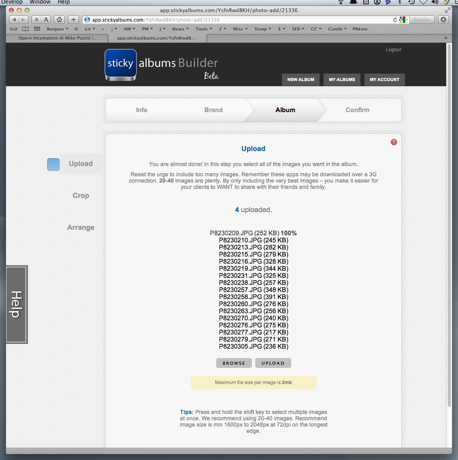
Task: Click the red help question mark icon
Action: tap(394, 142)
